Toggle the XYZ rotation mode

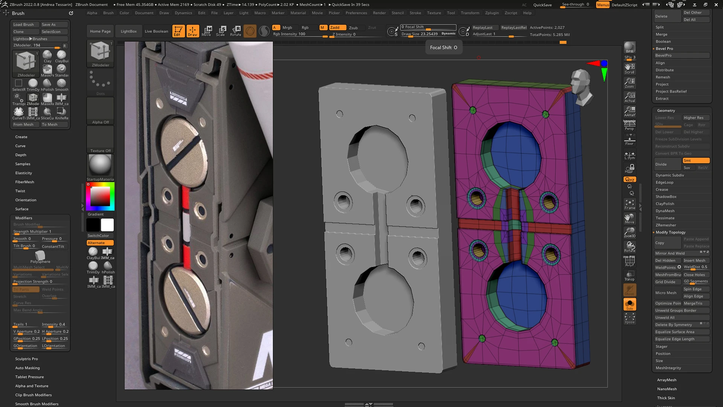tap(630, 179)
